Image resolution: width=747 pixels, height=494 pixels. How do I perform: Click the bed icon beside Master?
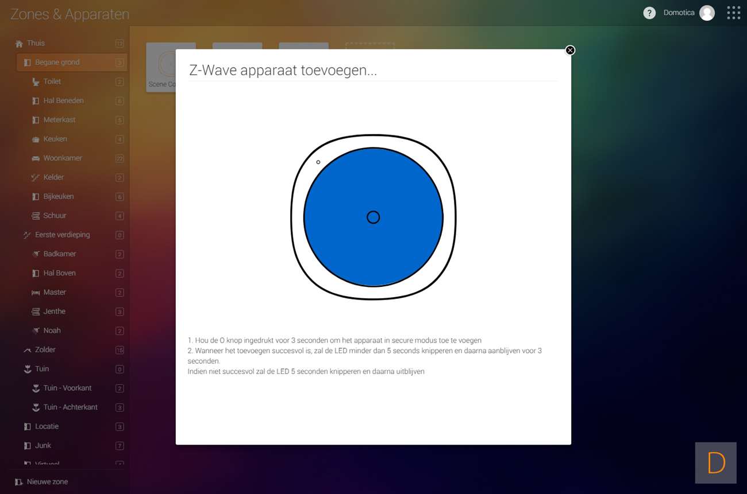point(36,293)
